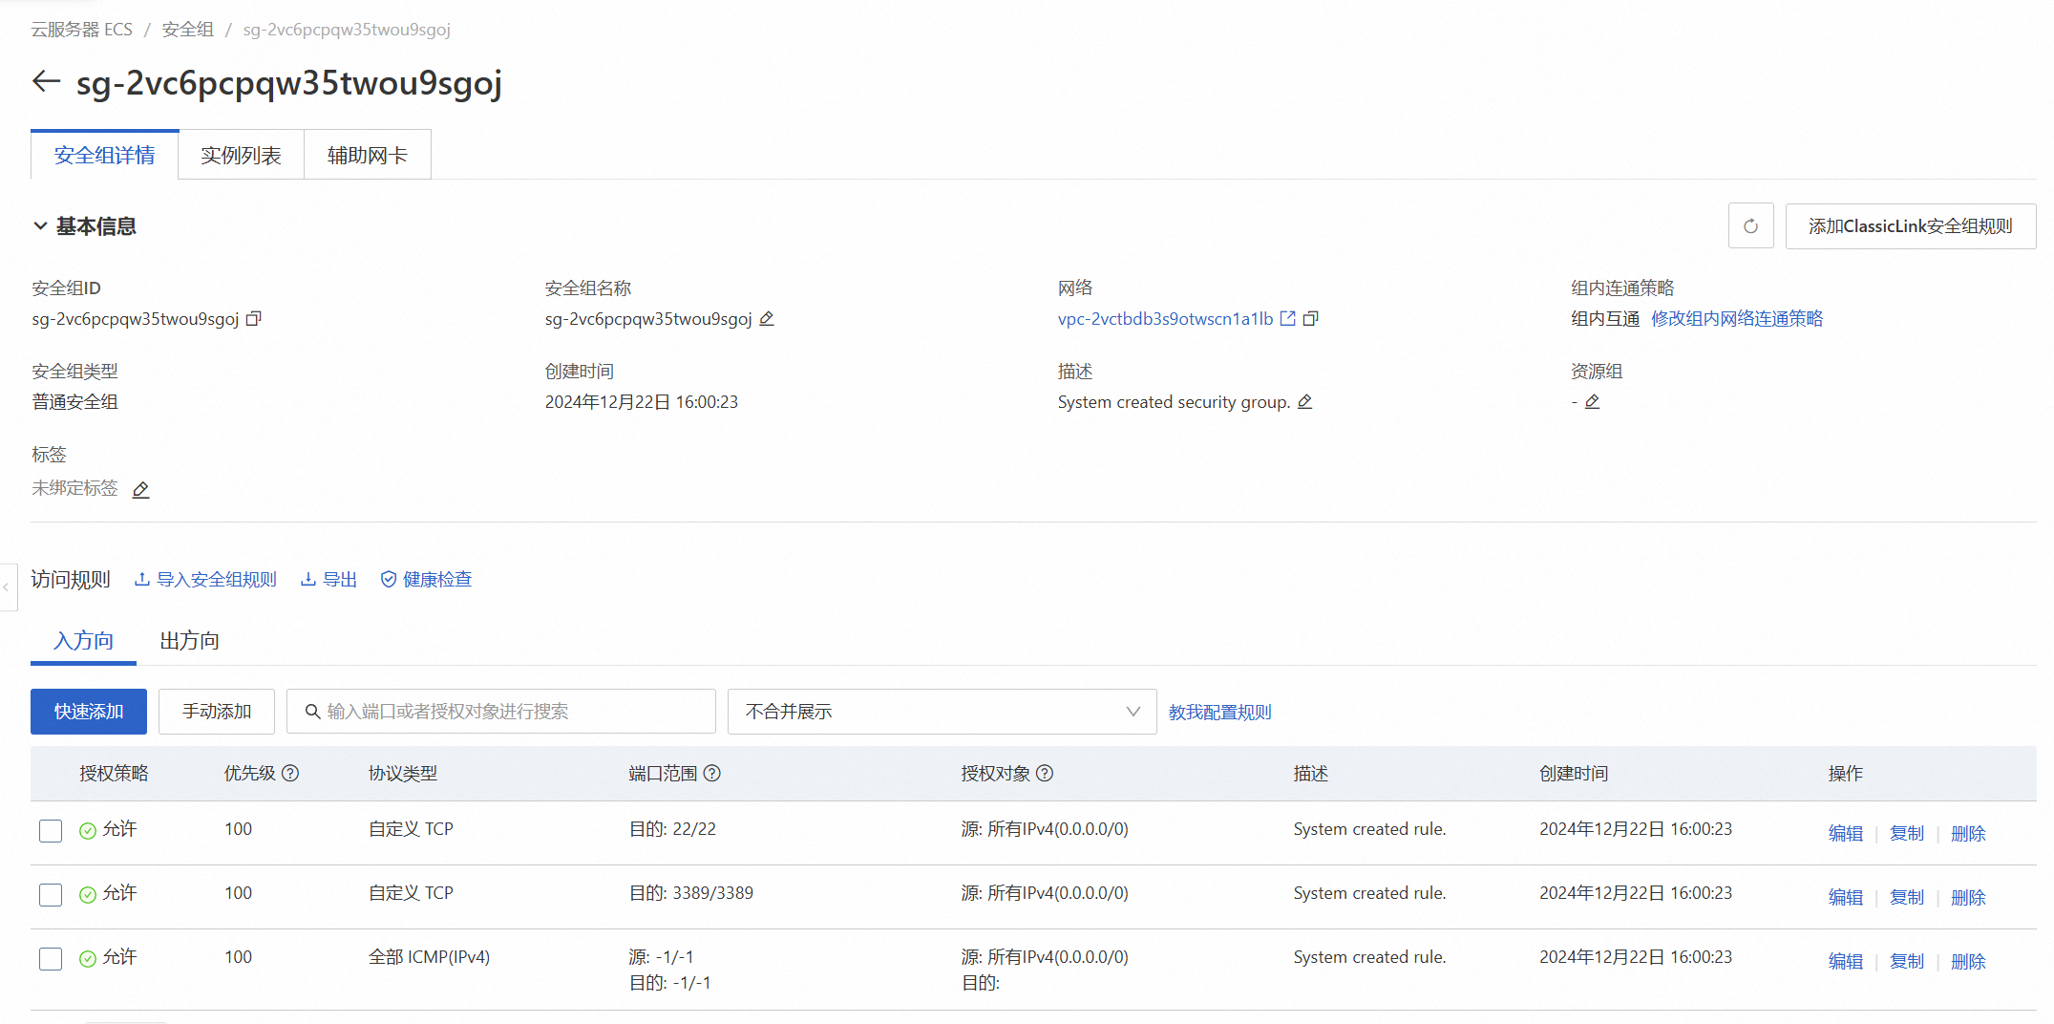Click the refresh icon button
The width and height of the screenshot is (2054, 1024).
1750,226
